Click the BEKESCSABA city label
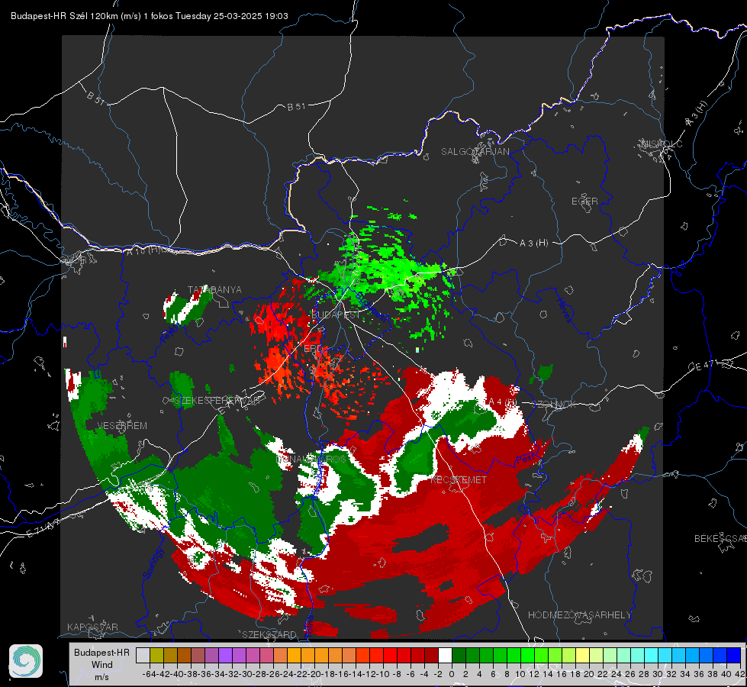Image resolution: width=747 pixels, height=687 pixels. click(x=720, y=539)
